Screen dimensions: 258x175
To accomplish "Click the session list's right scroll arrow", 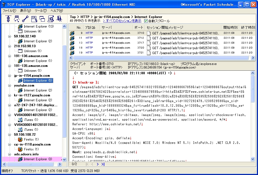I will (x=253, y=58).
